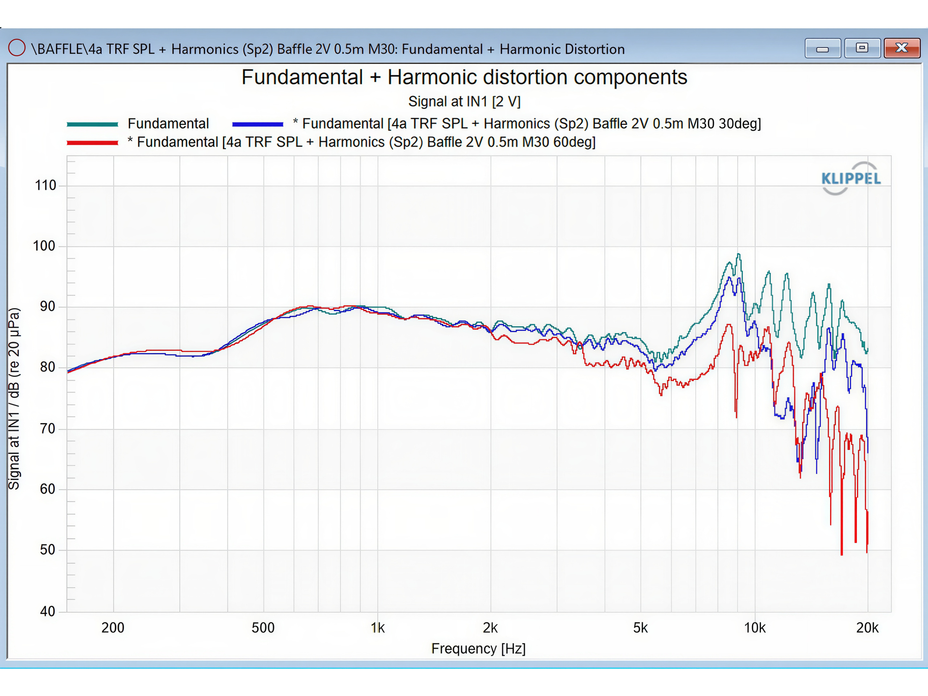
Task: Minimize the Fundamental + Harmonic Distortion window
Action: coord(822,48)
